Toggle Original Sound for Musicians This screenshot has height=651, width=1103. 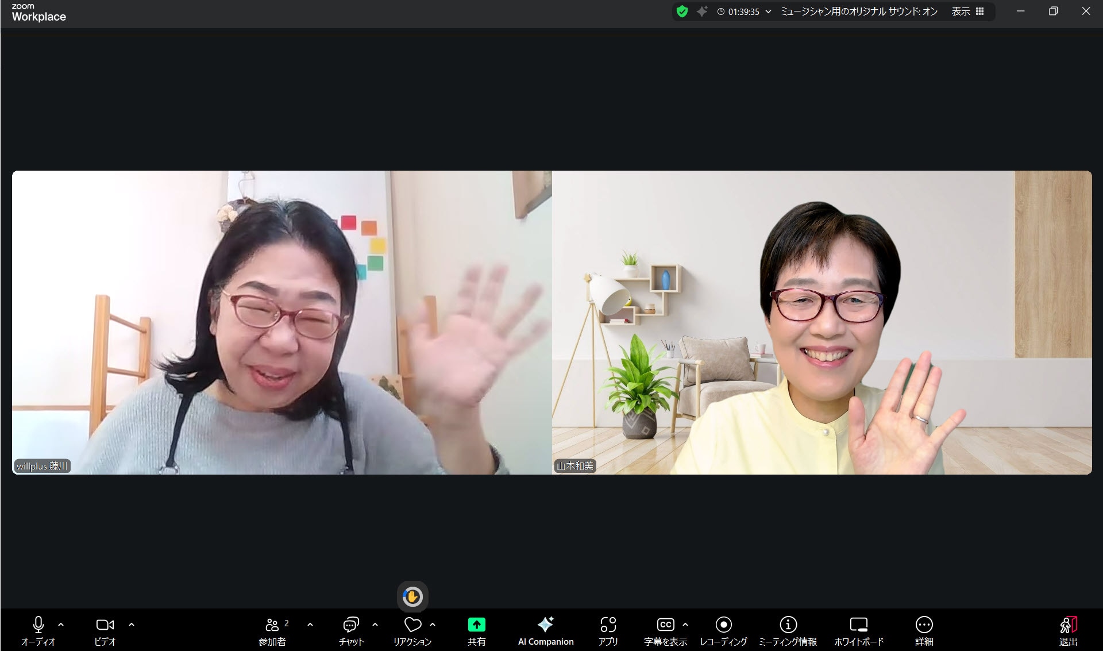tap(858, 11)
